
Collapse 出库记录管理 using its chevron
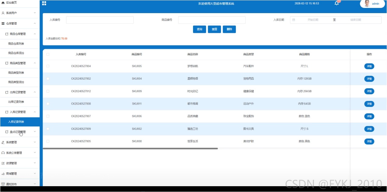click(x=35, y=92)
